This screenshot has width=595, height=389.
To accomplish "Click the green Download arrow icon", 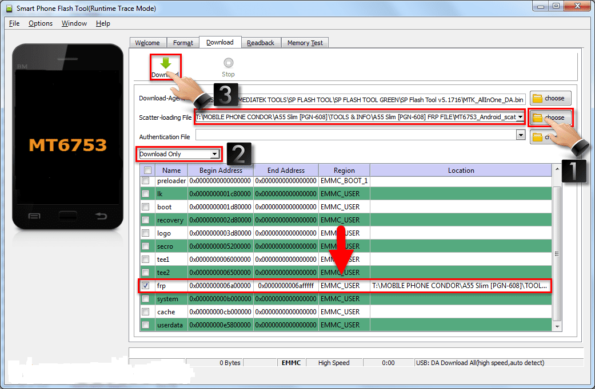I will point(166,63).
